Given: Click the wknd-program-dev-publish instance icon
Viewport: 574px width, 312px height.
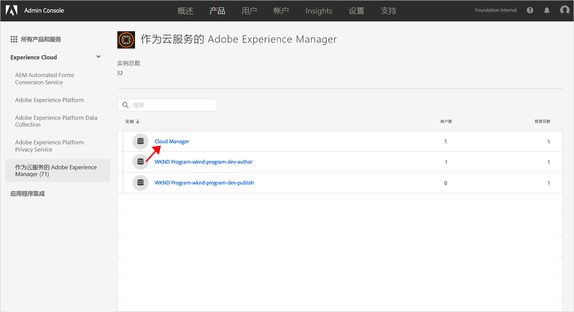Looking at the screenshot, I should [140, 183].
